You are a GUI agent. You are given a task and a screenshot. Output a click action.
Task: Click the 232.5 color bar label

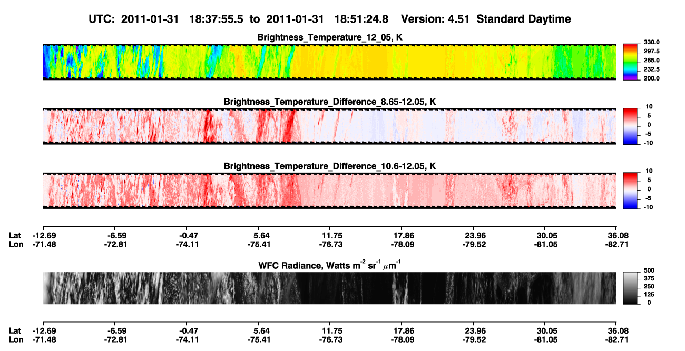(651, 69)
